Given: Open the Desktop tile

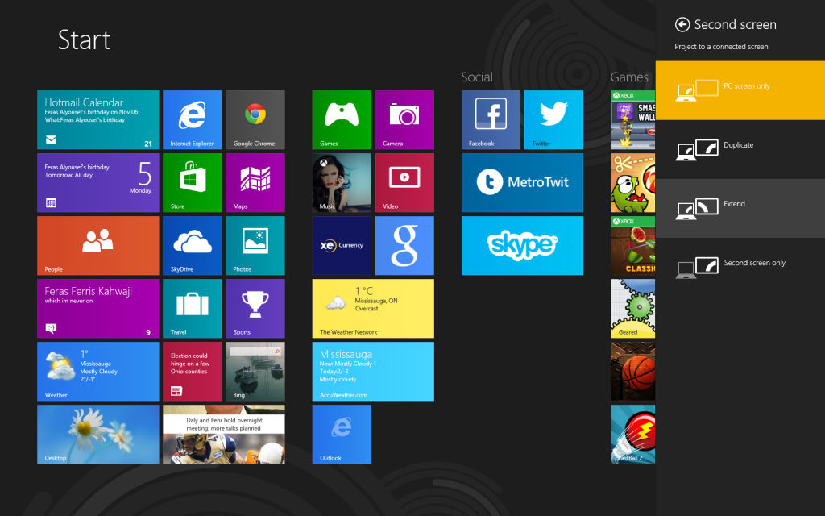Looking at the screenshot, I should click(x=97, y=435).
